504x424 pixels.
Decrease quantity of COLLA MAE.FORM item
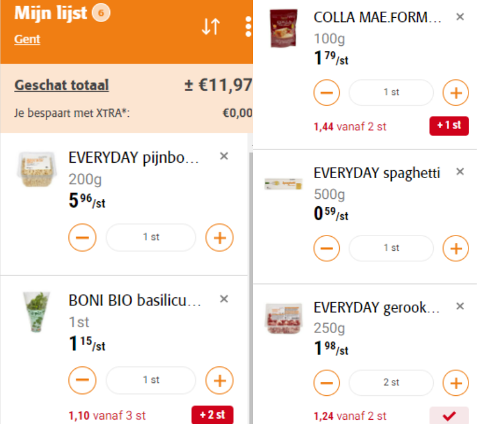(327, 93)
